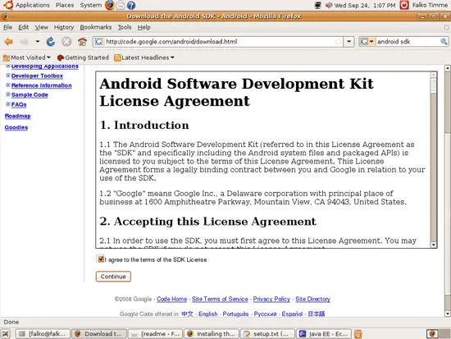This screenshot has height=339, width=451.
Task: Open the Most Visited bookmarks dropdown
Action: (x=26, y=57)
